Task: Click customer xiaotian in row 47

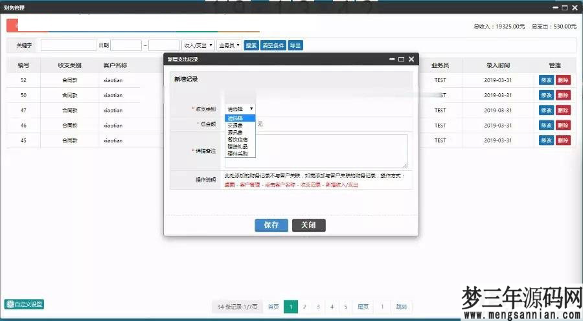Action: (113, 110)
